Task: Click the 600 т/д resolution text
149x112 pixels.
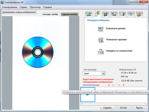Action: pyautogui.click(x=124, y=76)
